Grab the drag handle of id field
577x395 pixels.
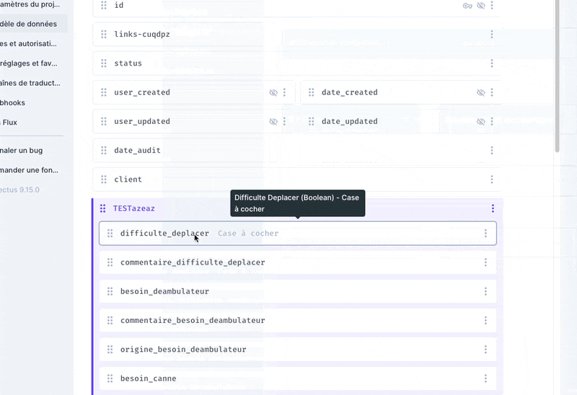(x=104, y=5)
